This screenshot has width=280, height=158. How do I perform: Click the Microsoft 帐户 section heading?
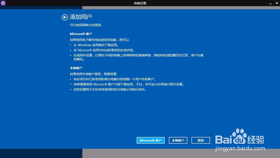(81, 34)
